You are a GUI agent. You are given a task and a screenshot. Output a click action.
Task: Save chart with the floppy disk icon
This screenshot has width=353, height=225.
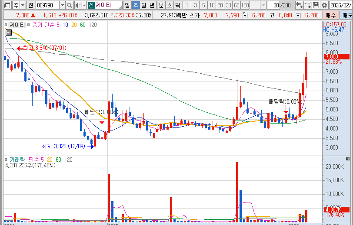(x=316, y=5)
